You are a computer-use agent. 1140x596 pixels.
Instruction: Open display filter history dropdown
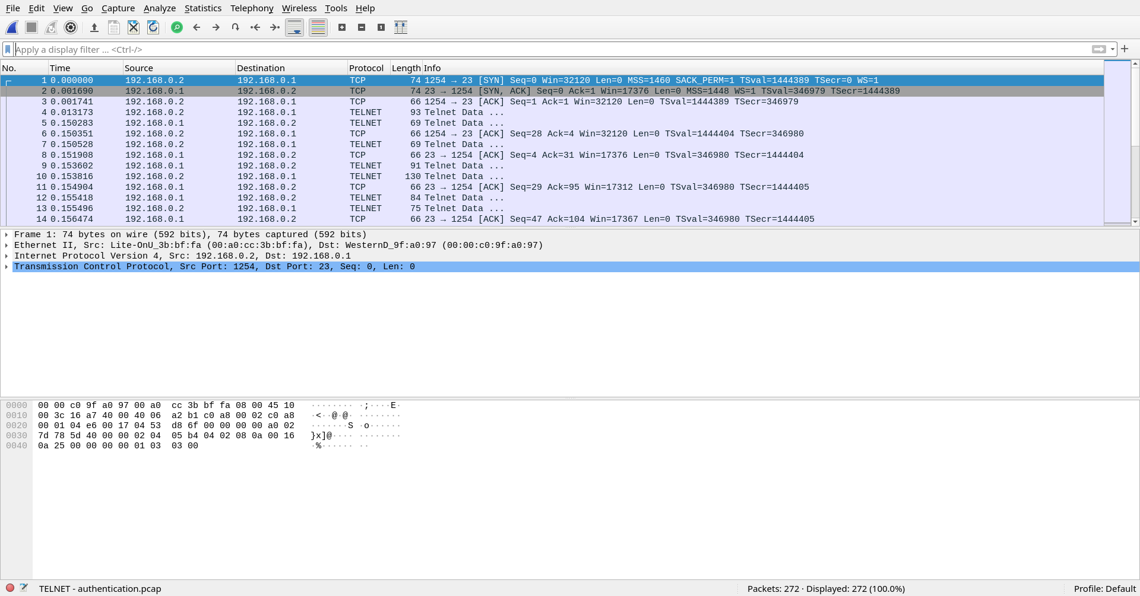point(1113,49)
